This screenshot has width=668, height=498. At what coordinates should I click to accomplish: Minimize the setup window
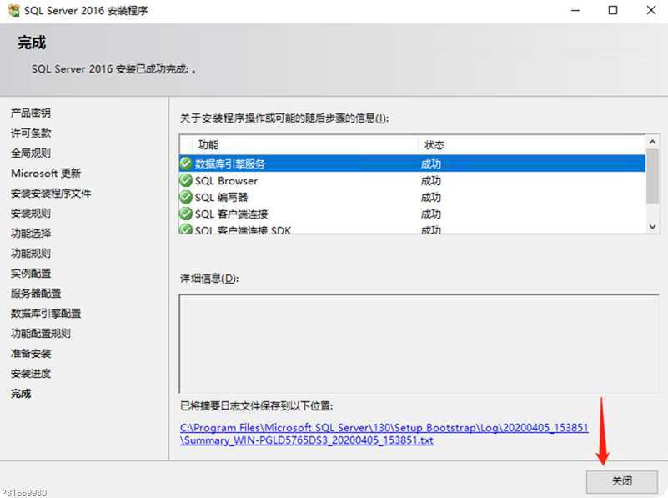coord(575,10)
